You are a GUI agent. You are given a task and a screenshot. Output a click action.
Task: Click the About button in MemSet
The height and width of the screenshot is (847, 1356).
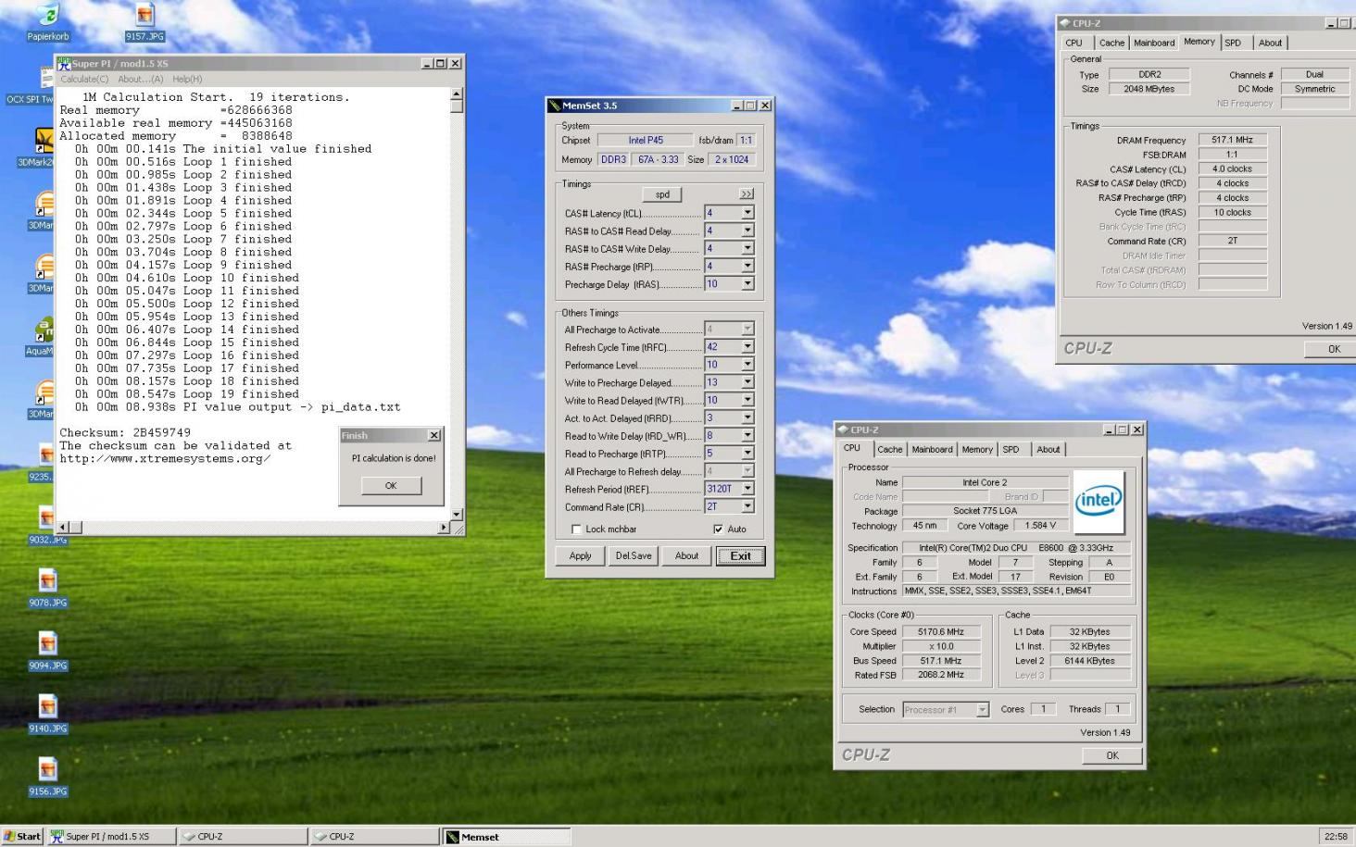tap(686, 556)
